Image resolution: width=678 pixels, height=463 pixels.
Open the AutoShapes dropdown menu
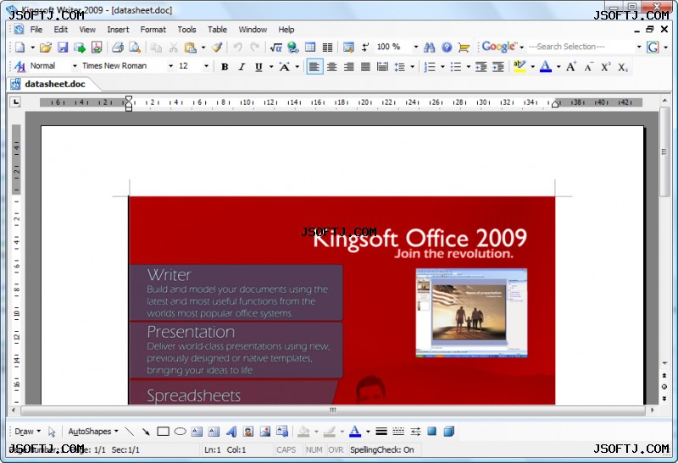coord(93,432)
